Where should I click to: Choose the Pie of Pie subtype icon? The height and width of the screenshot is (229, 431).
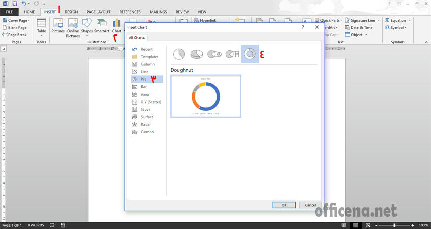[x=214, y=54]
